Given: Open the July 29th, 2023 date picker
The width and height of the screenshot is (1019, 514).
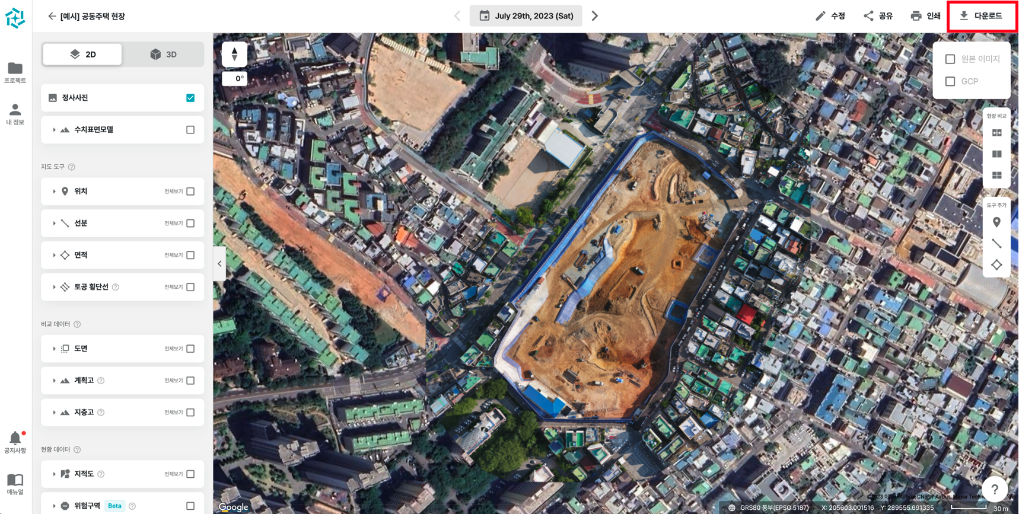Looking at the screenshot, I should pos(526,16).
